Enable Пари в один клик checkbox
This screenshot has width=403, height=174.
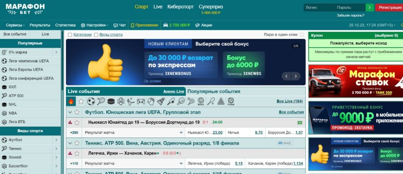coord(301,35)
